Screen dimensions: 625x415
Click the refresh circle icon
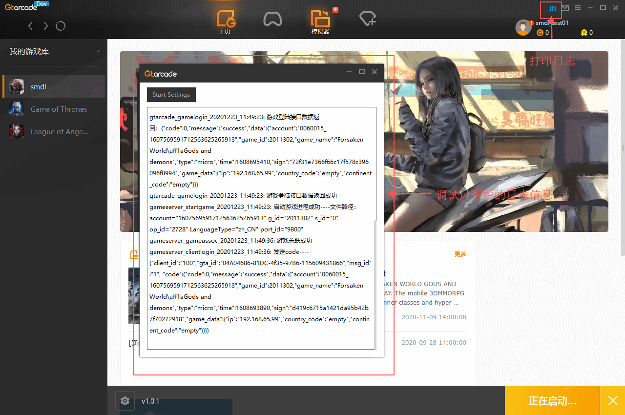[61, 26]
